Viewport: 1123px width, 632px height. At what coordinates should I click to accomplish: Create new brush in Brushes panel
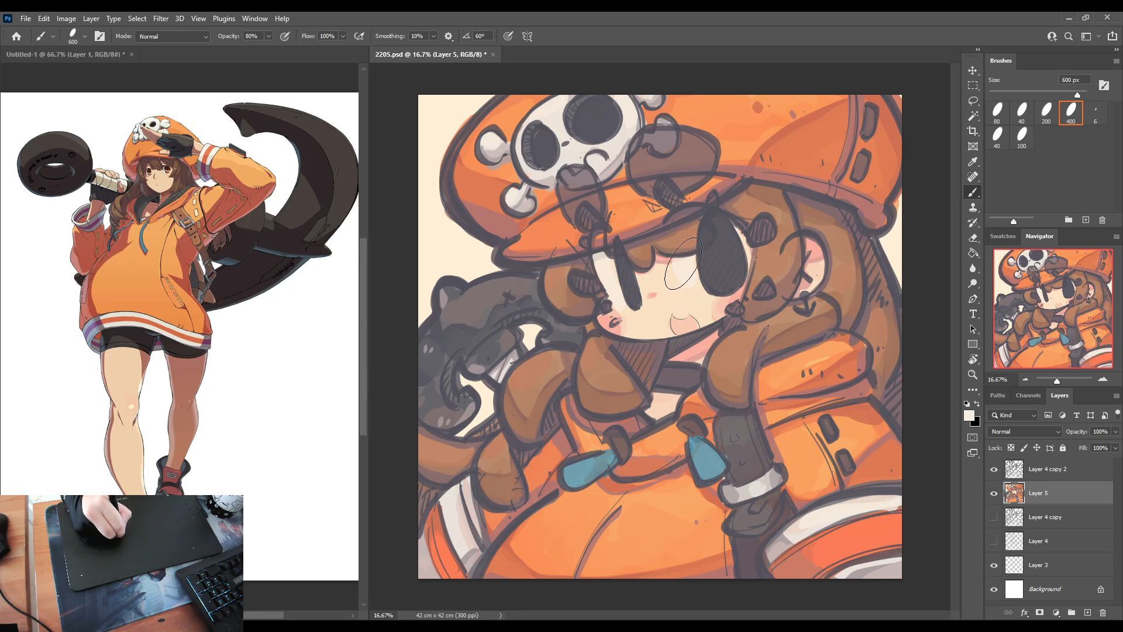1086,220
